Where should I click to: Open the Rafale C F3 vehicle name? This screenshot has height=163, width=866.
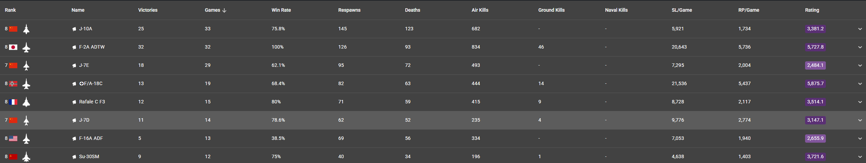(92, 102)
